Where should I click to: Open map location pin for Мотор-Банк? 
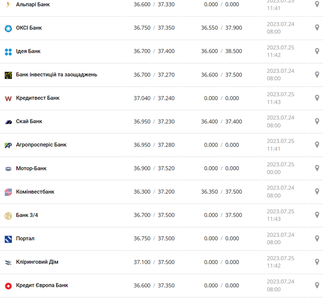click(x=317, y=168)
